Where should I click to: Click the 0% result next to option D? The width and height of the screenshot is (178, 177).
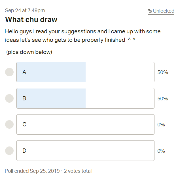pos(161,151)
